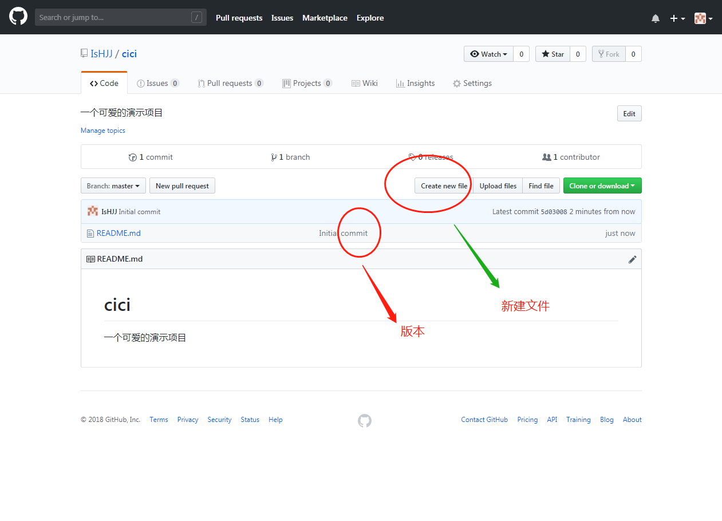Open Issues in top navigation

pyautogui.click(x=282, y=18)
